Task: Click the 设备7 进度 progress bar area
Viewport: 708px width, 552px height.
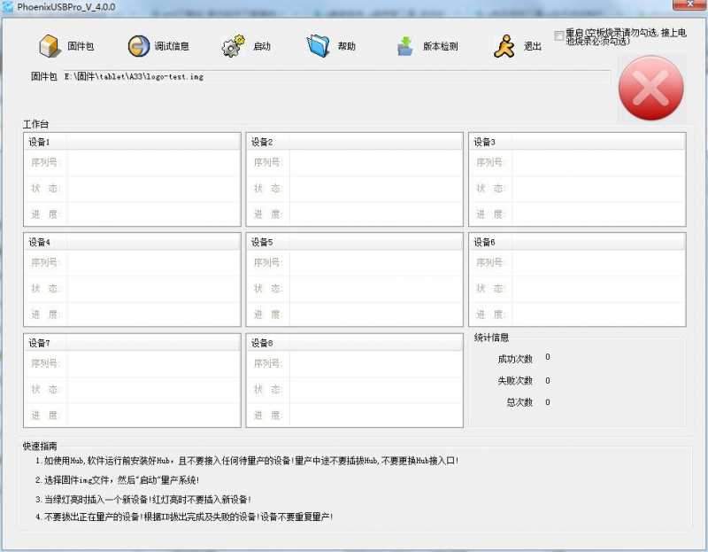Action: point(152,415)
